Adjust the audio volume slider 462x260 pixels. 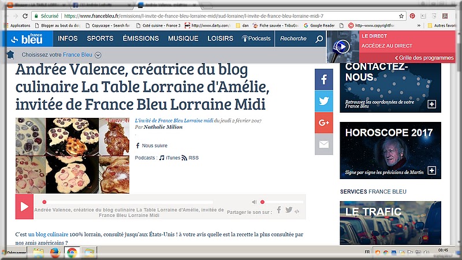click(x=282, y=202)
